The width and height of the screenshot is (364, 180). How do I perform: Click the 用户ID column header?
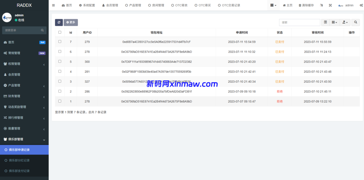click(x=87, y=33)
